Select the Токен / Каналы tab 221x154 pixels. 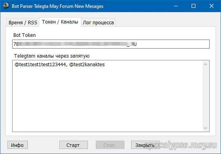[60, 22]
